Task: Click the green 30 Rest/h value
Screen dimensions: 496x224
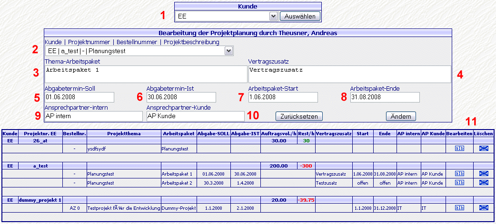Action: point(306,140)
